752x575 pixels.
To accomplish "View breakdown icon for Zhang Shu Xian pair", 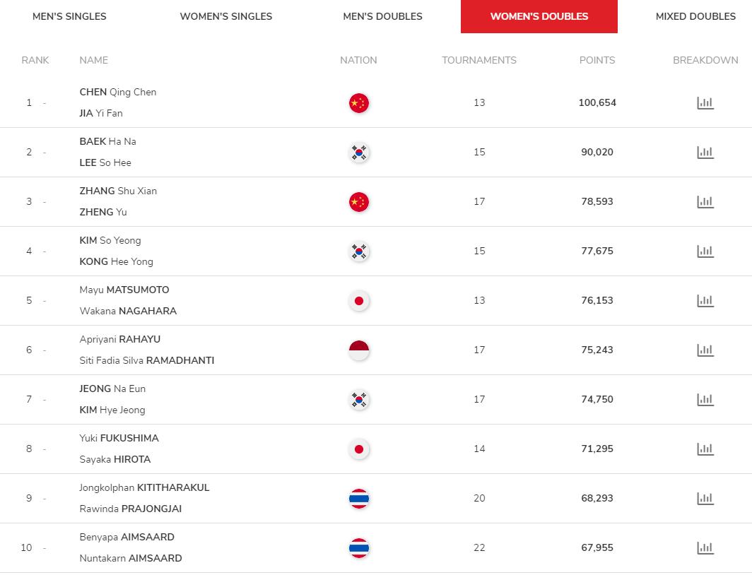I will coord(705,202).
